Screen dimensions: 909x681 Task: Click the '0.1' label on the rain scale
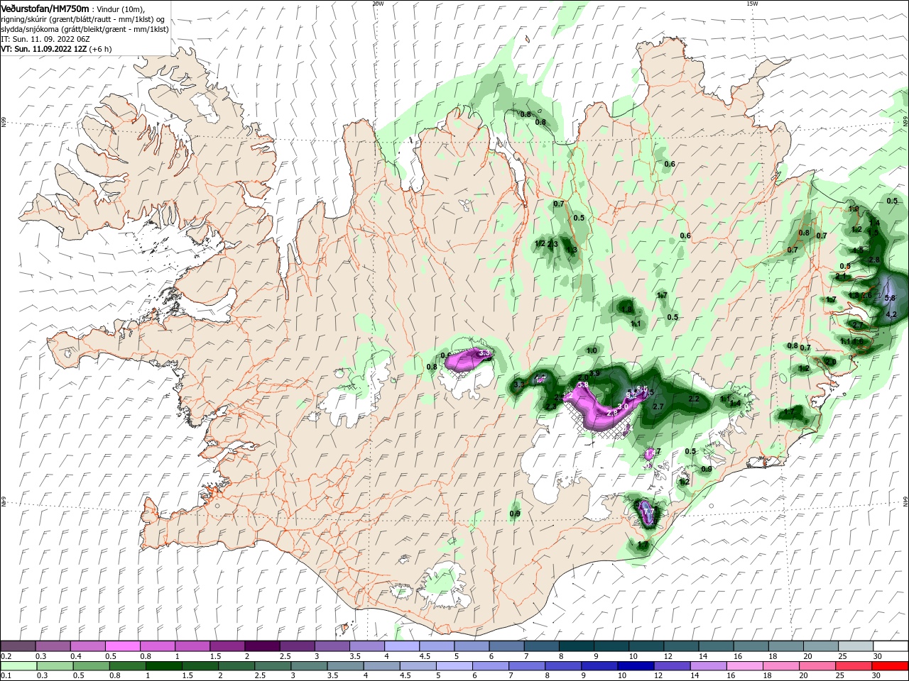pyautogui.click(x=6, y=676)
